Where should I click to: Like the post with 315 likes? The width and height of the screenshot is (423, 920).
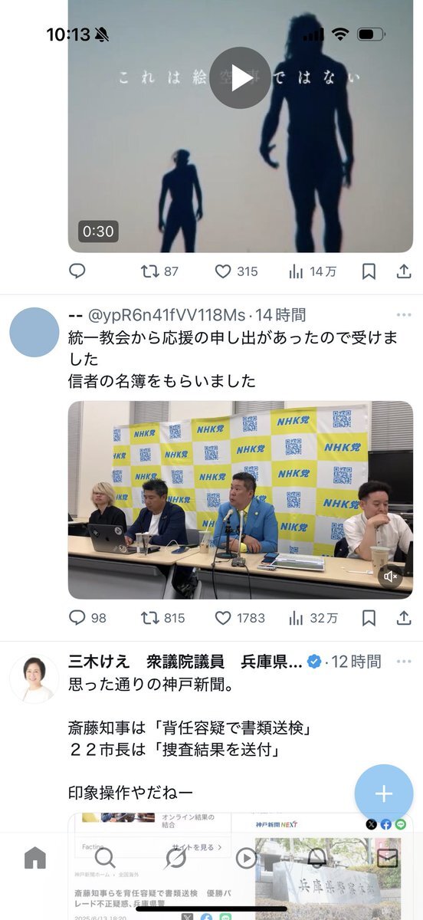[x=236, y=271]
